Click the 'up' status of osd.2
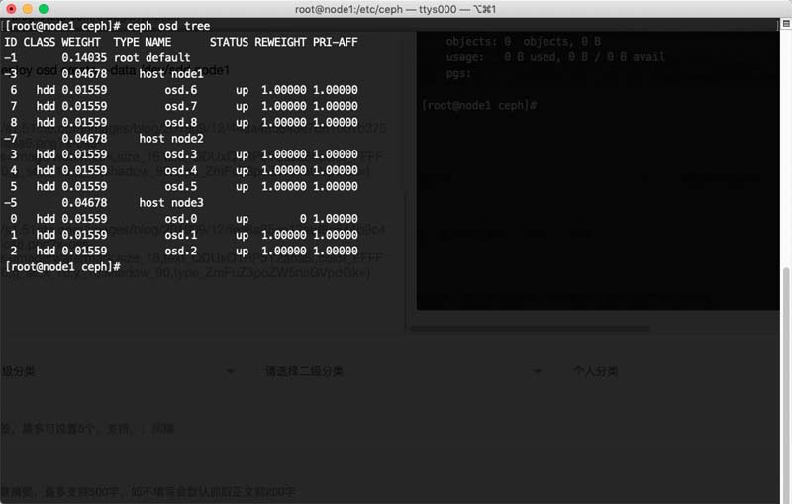 coord(242,251)
